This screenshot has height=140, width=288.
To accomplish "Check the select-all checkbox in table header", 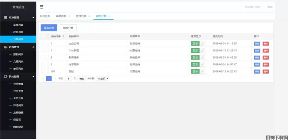I will 44,36.
